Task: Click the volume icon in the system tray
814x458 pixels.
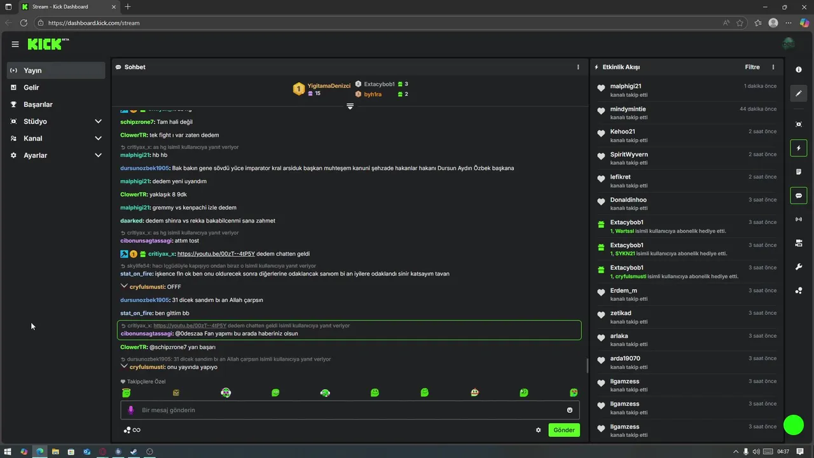Action: point(755,452)
